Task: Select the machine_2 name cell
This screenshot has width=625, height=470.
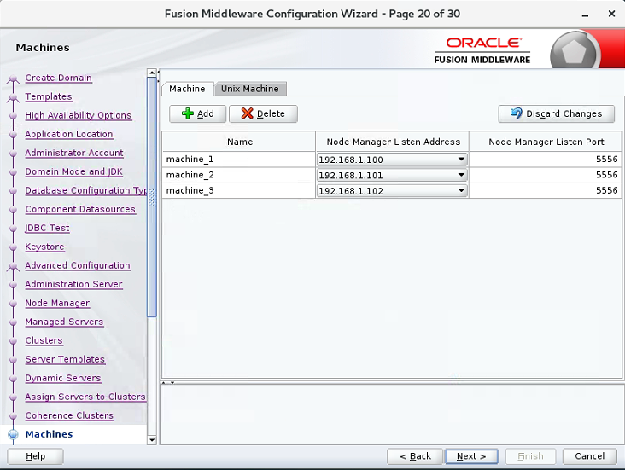Action: [239, 175]
